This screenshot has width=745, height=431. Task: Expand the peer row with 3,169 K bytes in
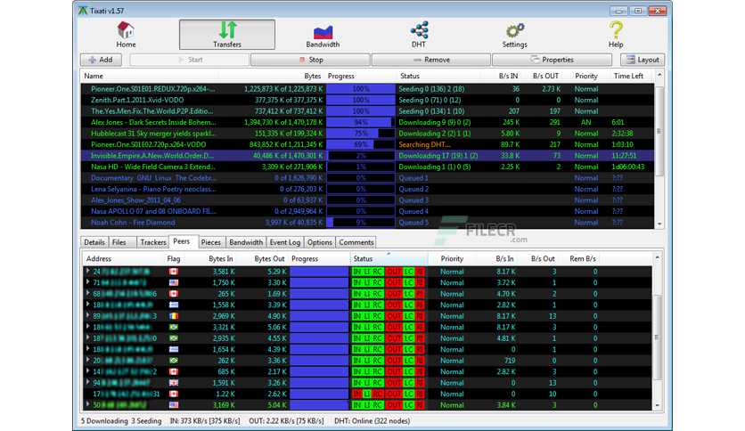(x=87, y=405)
